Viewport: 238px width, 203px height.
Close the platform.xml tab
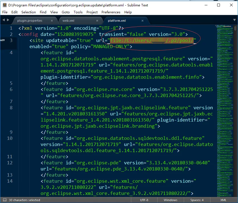[142, 21]
